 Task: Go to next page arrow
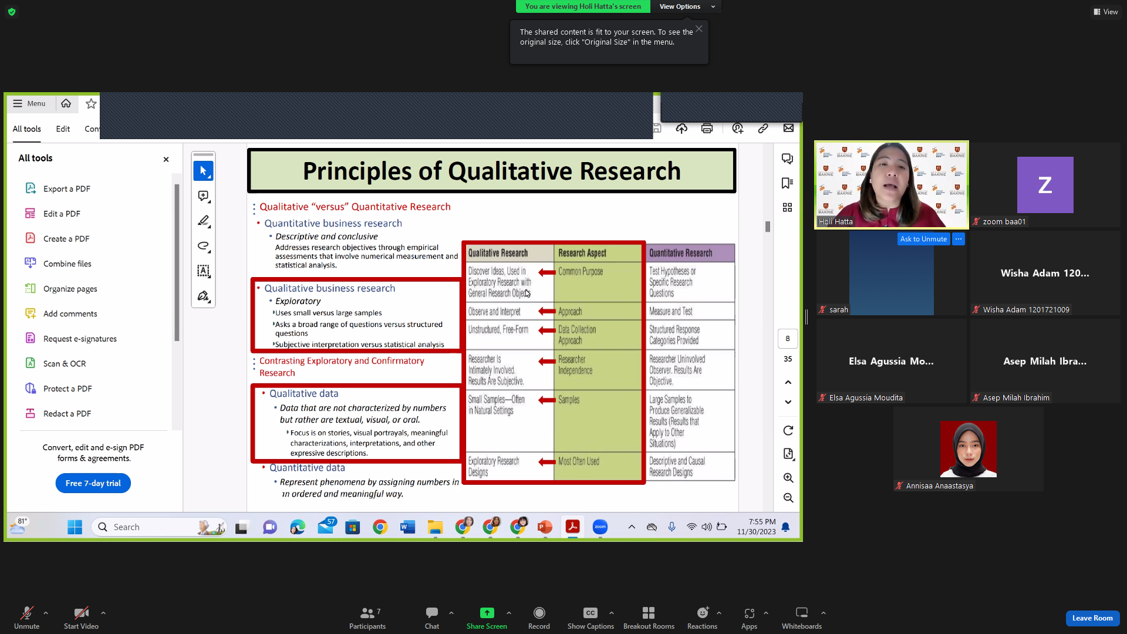pos(788,402)
